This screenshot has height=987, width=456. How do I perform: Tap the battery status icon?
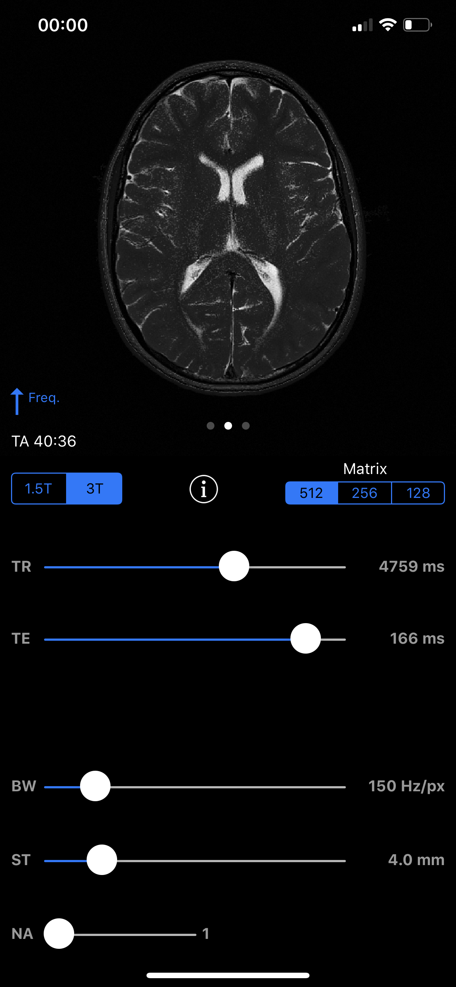418,25
